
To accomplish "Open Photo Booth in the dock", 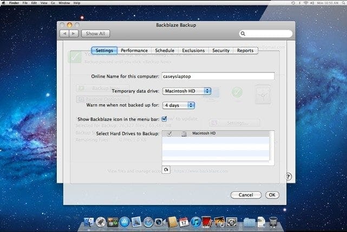I will (x=207, y=222).
